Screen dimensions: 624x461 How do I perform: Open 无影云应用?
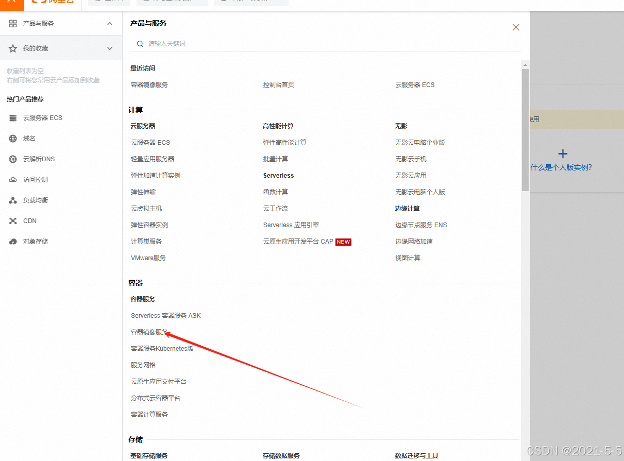pos(411,176)
